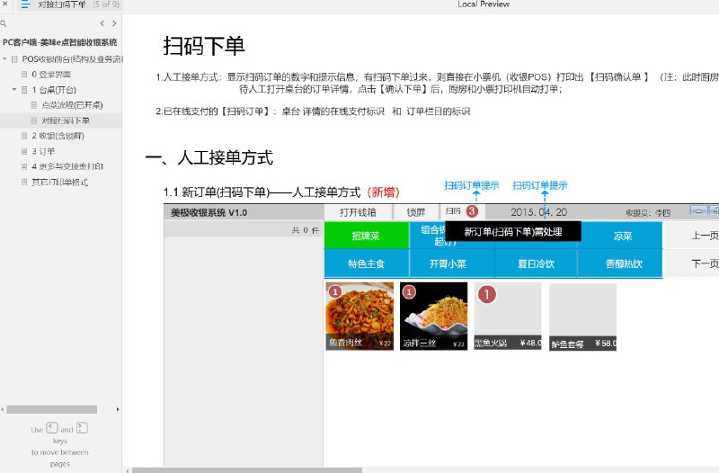This screenshot has width=719, height=473.
Task: Click page icon beside 3 订单
Action: [x=24, y=151]
